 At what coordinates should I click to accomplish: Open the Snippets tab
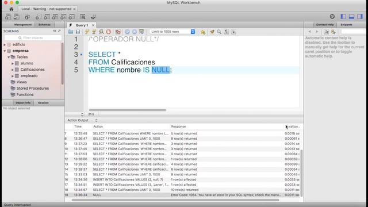(x=346, y=25)
